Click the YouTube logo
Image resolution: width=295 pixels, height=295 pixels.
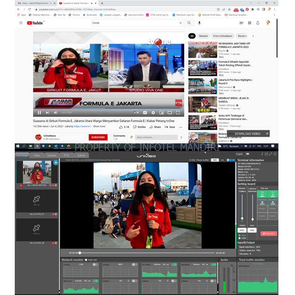(35, 23)
